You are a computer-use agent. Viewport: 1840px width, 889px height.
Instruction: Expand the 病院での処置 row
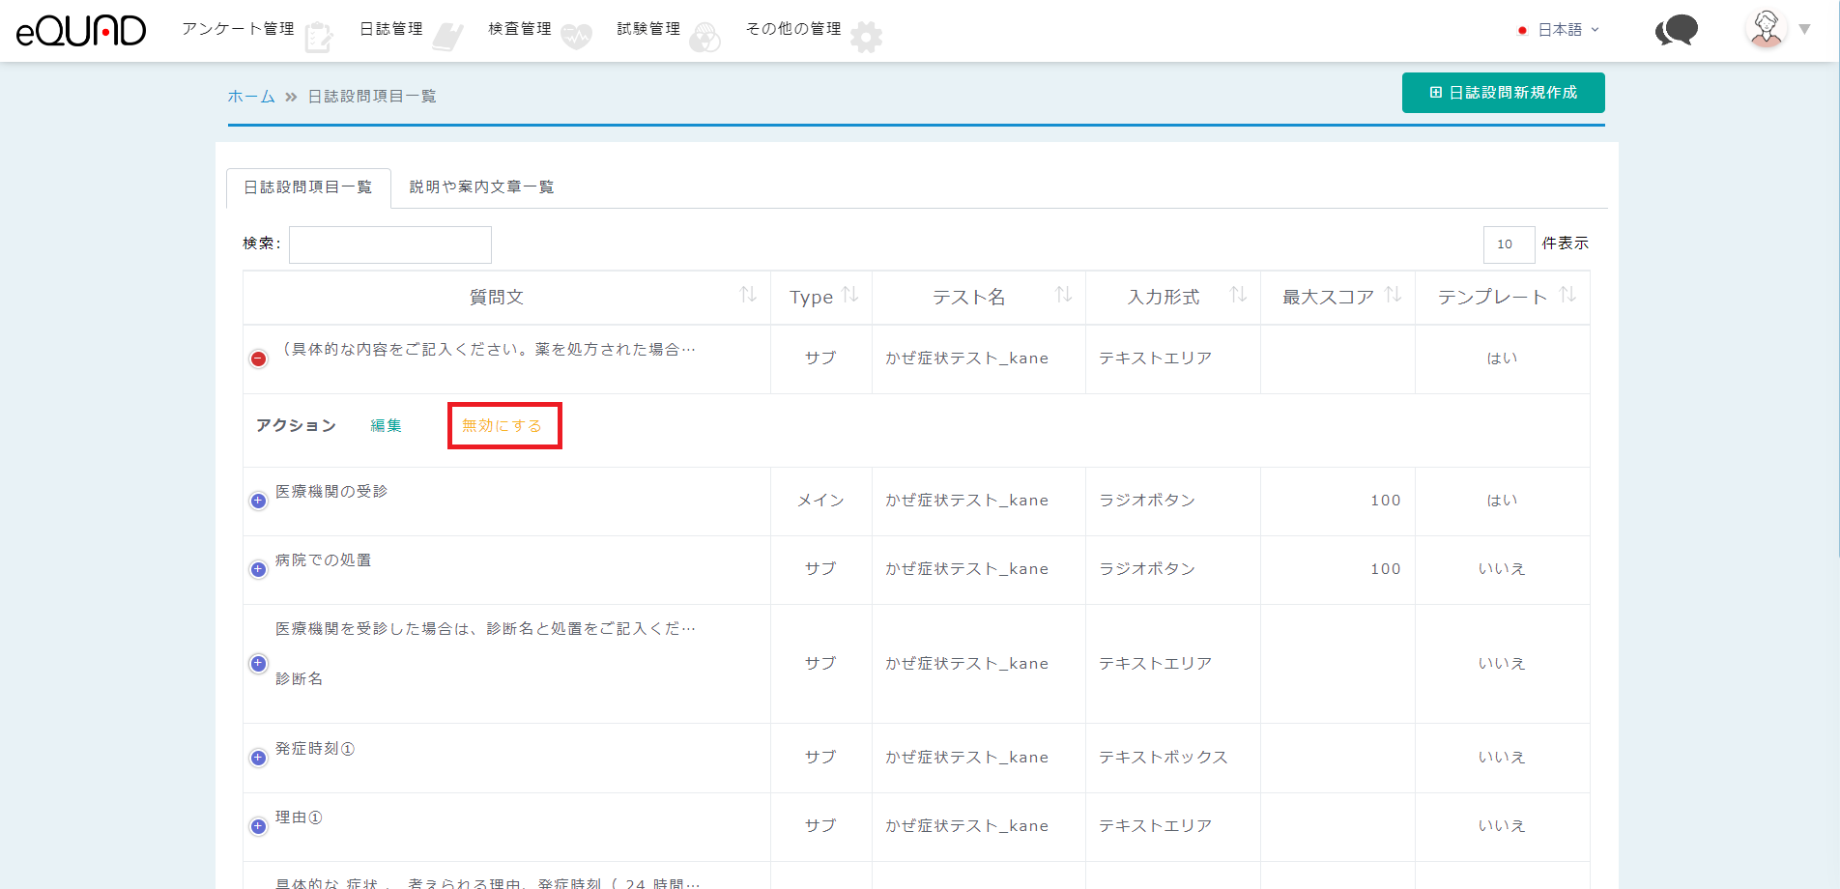[x=258, y=569]
